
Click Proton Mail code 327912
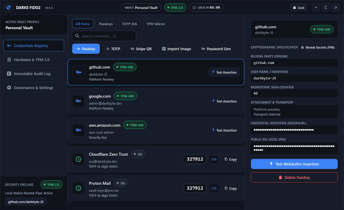point(195,188)
